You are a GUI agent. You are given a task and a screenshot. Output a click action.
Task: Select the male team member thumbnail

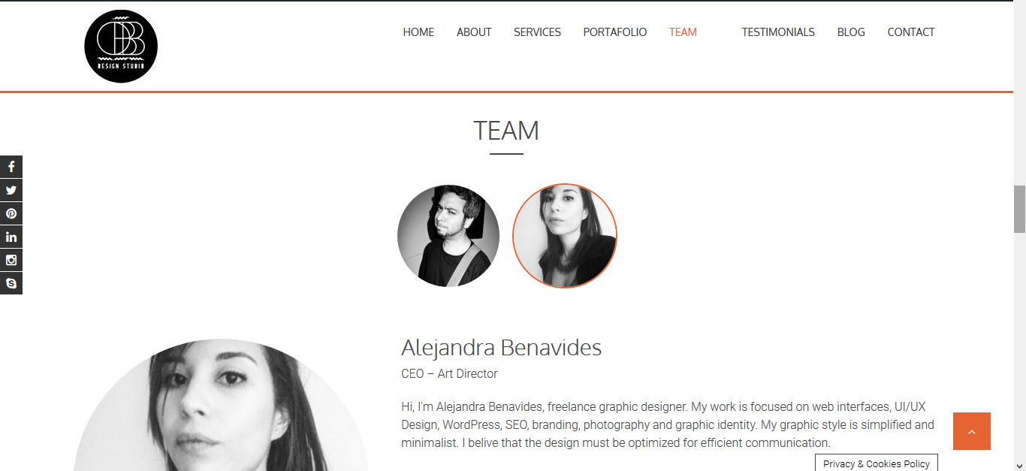pyautogui.click(x=448, y=236)
